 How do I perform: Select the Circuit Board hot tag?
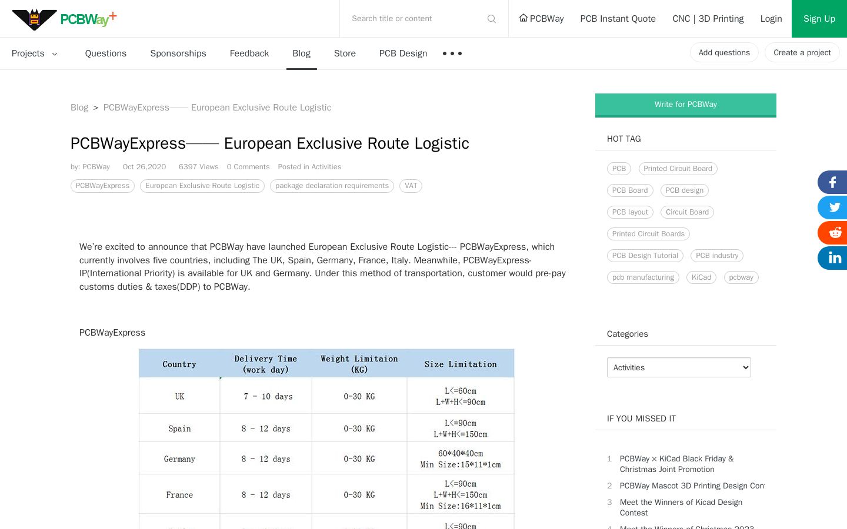point(687,212)
